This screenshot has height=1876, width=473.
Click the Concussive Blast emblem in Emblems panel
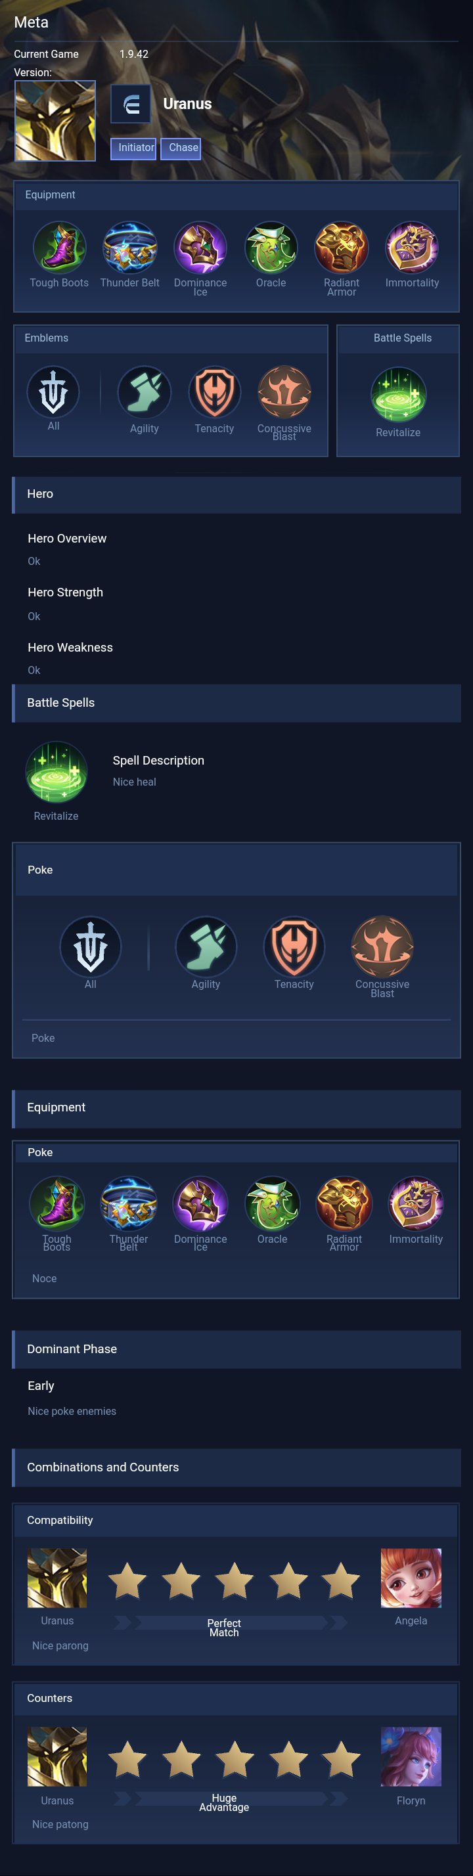(x=284, y=393)
